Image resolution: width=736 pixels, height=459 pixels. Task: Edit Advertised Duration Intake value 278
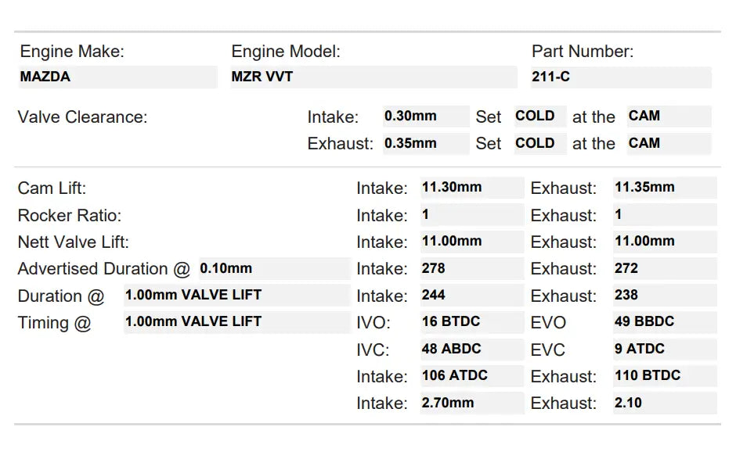point(471,269)
